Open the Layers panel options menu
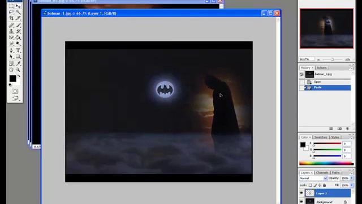The width and height of the screenshot is (362, 204). tap(352, 173)
